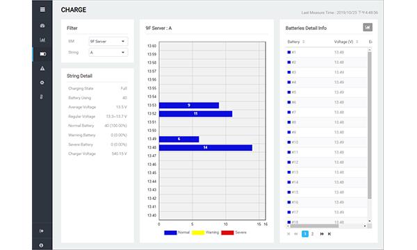Screen dimensions: 417x250
Task: Open the String dropdown showing A
Action: 108,53
